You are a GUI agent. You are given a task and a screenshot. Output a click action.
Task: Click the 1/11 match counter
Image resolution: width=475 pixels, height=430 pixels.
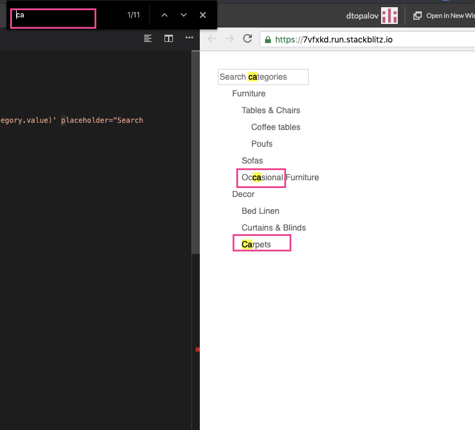point(133,15)
